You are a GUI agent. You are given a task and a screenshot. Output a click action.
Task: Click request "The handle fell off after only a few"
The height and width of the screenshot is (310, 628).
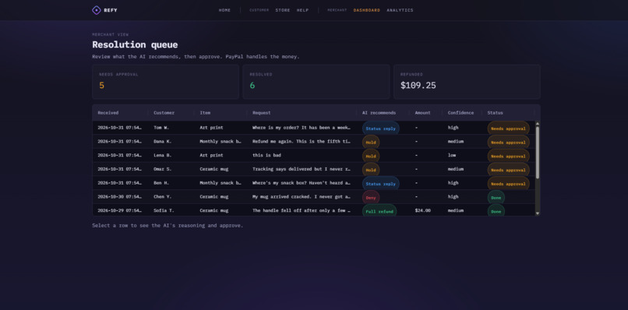point(302,210)
